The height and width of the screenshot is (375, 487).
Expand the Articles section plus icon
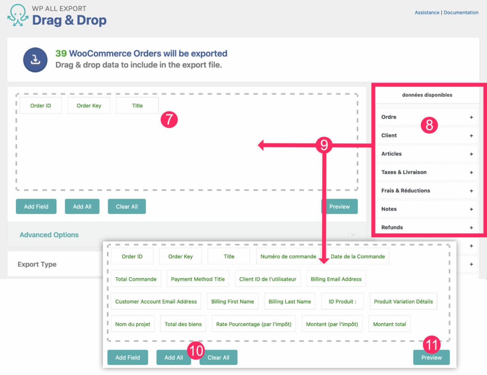pos(471,154)
